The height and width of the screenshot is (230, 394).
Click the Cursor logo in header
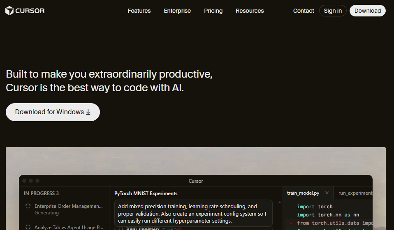pos(25,11)
